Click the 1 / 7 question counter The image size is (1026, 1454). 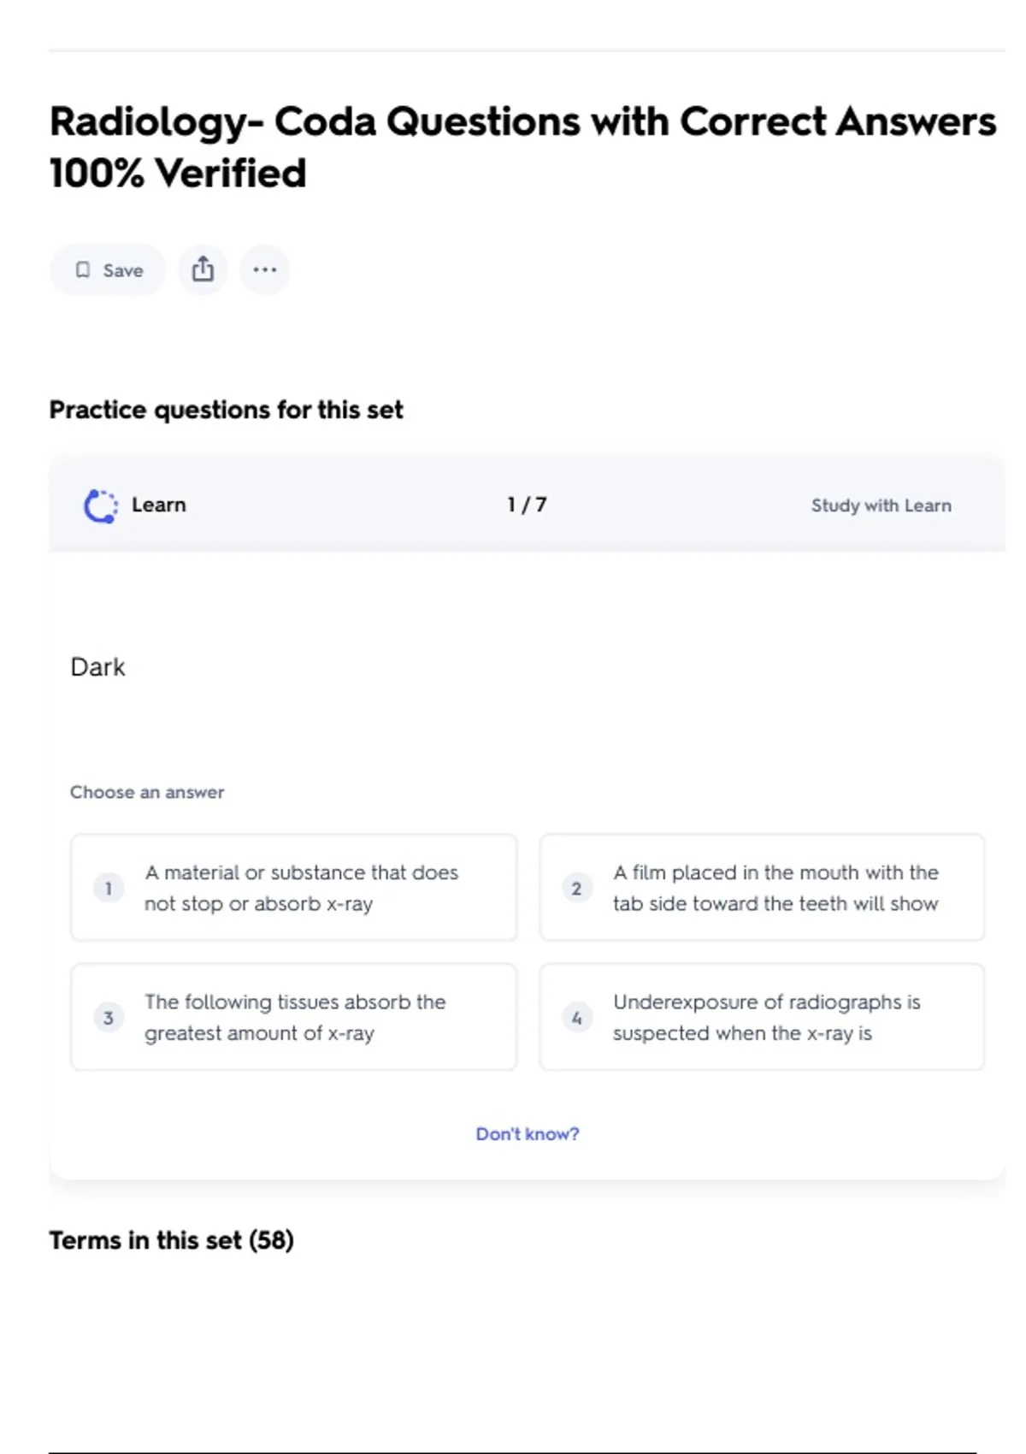coord(527,505)
